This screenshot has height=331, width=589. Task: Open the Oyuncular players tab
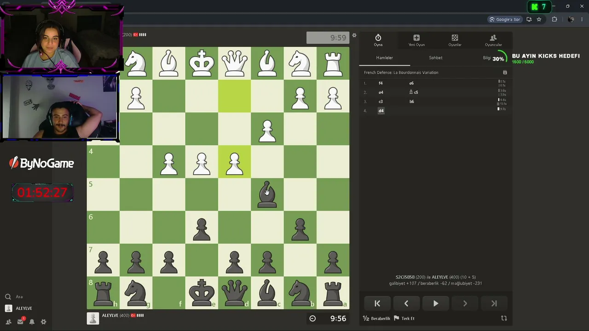(493, 40)
